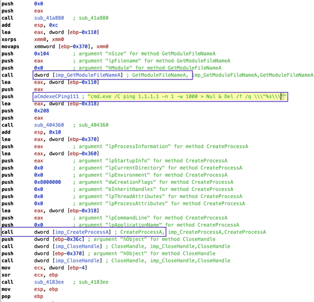
Task: Select imp_CreateProcessA import reference
Action: [x=82, y=232]
